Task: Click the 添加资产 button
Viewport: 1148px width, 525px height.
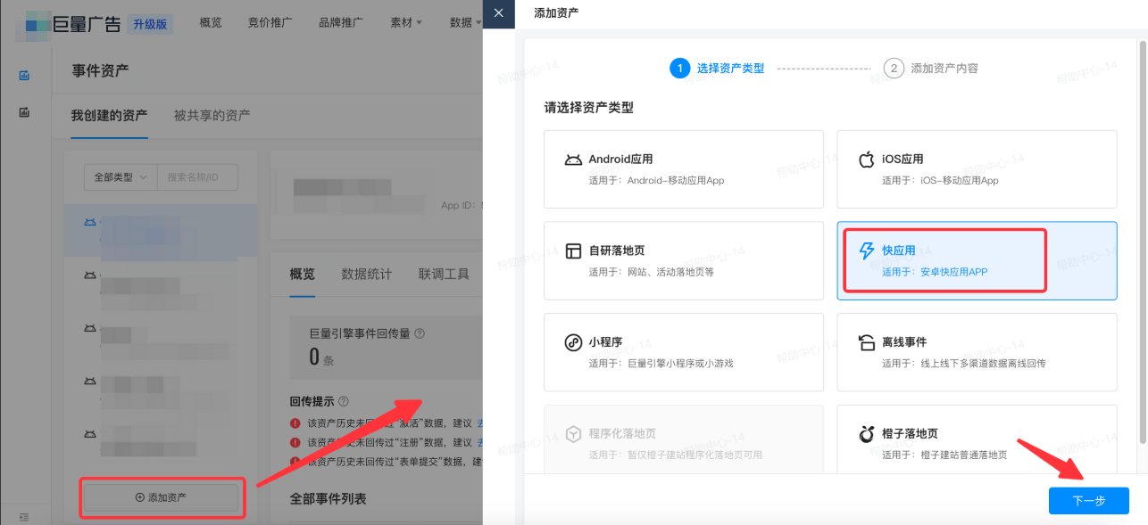Action: click(161, 497)
